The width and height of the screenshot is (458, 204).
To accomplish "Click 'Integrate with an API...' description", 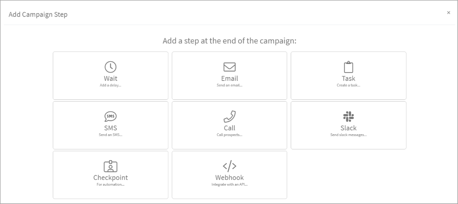I will [229, 184].
